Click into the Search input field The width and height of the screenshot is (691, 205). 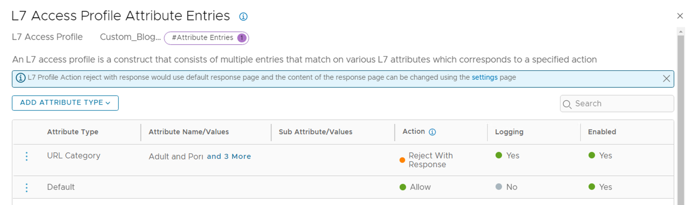coord(621,104)
